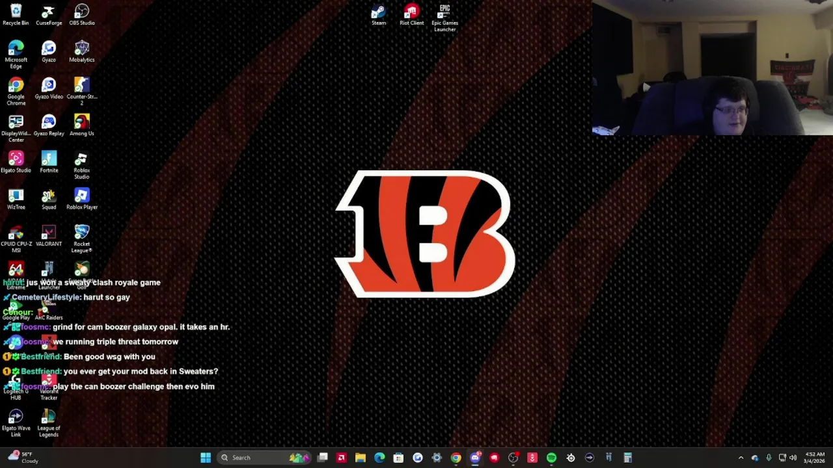833x468 pixels.
Task: Open Calculator from the taskbar
Action: [x=628, y=458]
